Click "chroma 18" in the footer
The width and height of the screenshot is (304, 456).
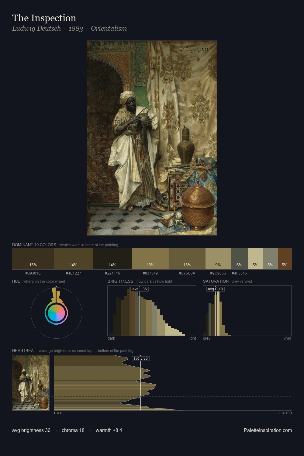point(73,430)
